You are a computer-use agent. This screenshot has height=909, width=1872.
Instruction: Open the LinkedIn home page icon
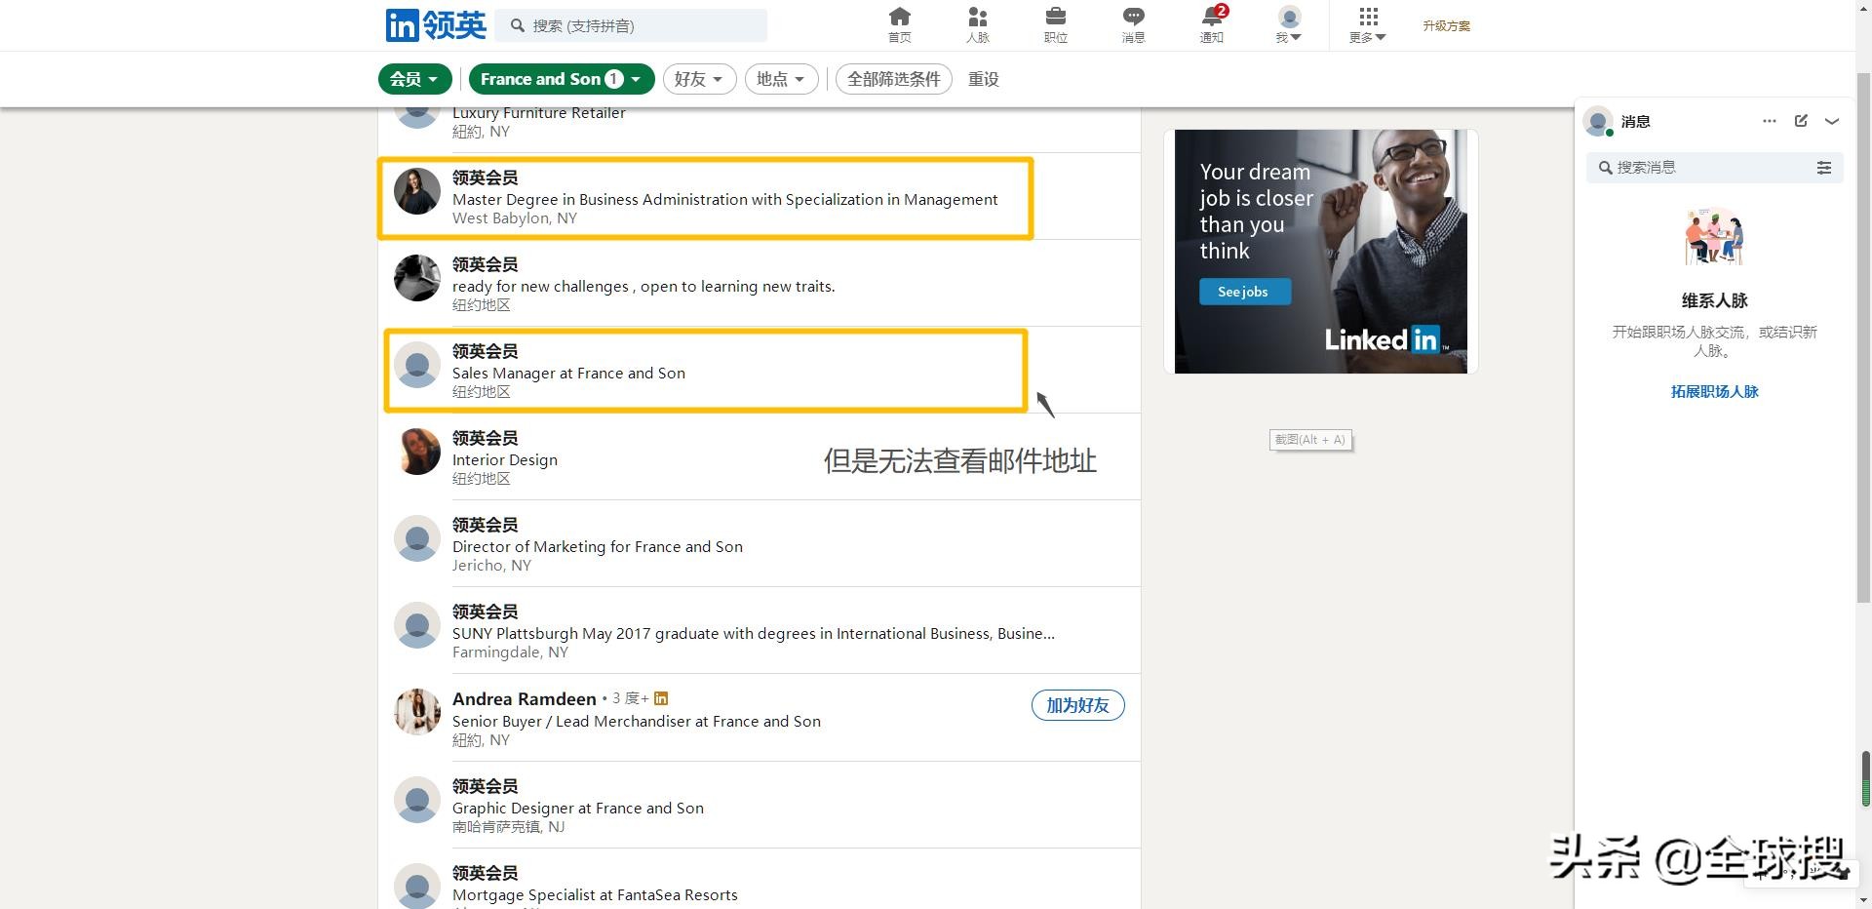[899, 23]
